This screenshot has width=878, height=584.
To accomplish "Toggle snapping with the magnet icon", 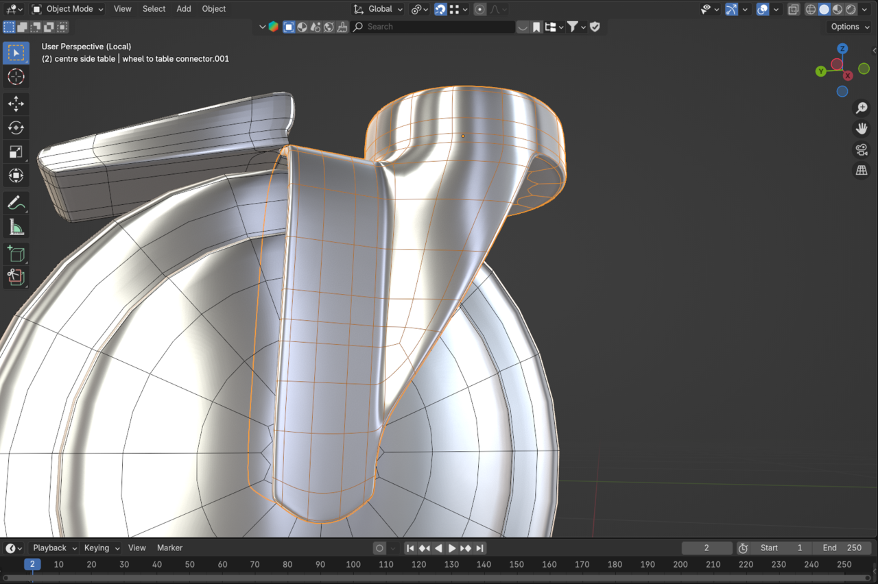I will [440, 9].
